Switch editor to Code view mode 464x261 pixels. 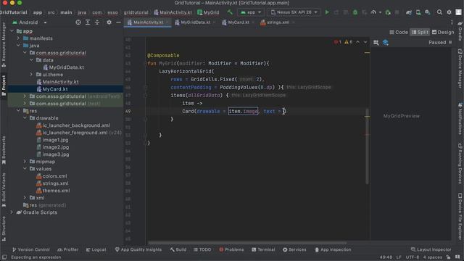coord(398,32)
